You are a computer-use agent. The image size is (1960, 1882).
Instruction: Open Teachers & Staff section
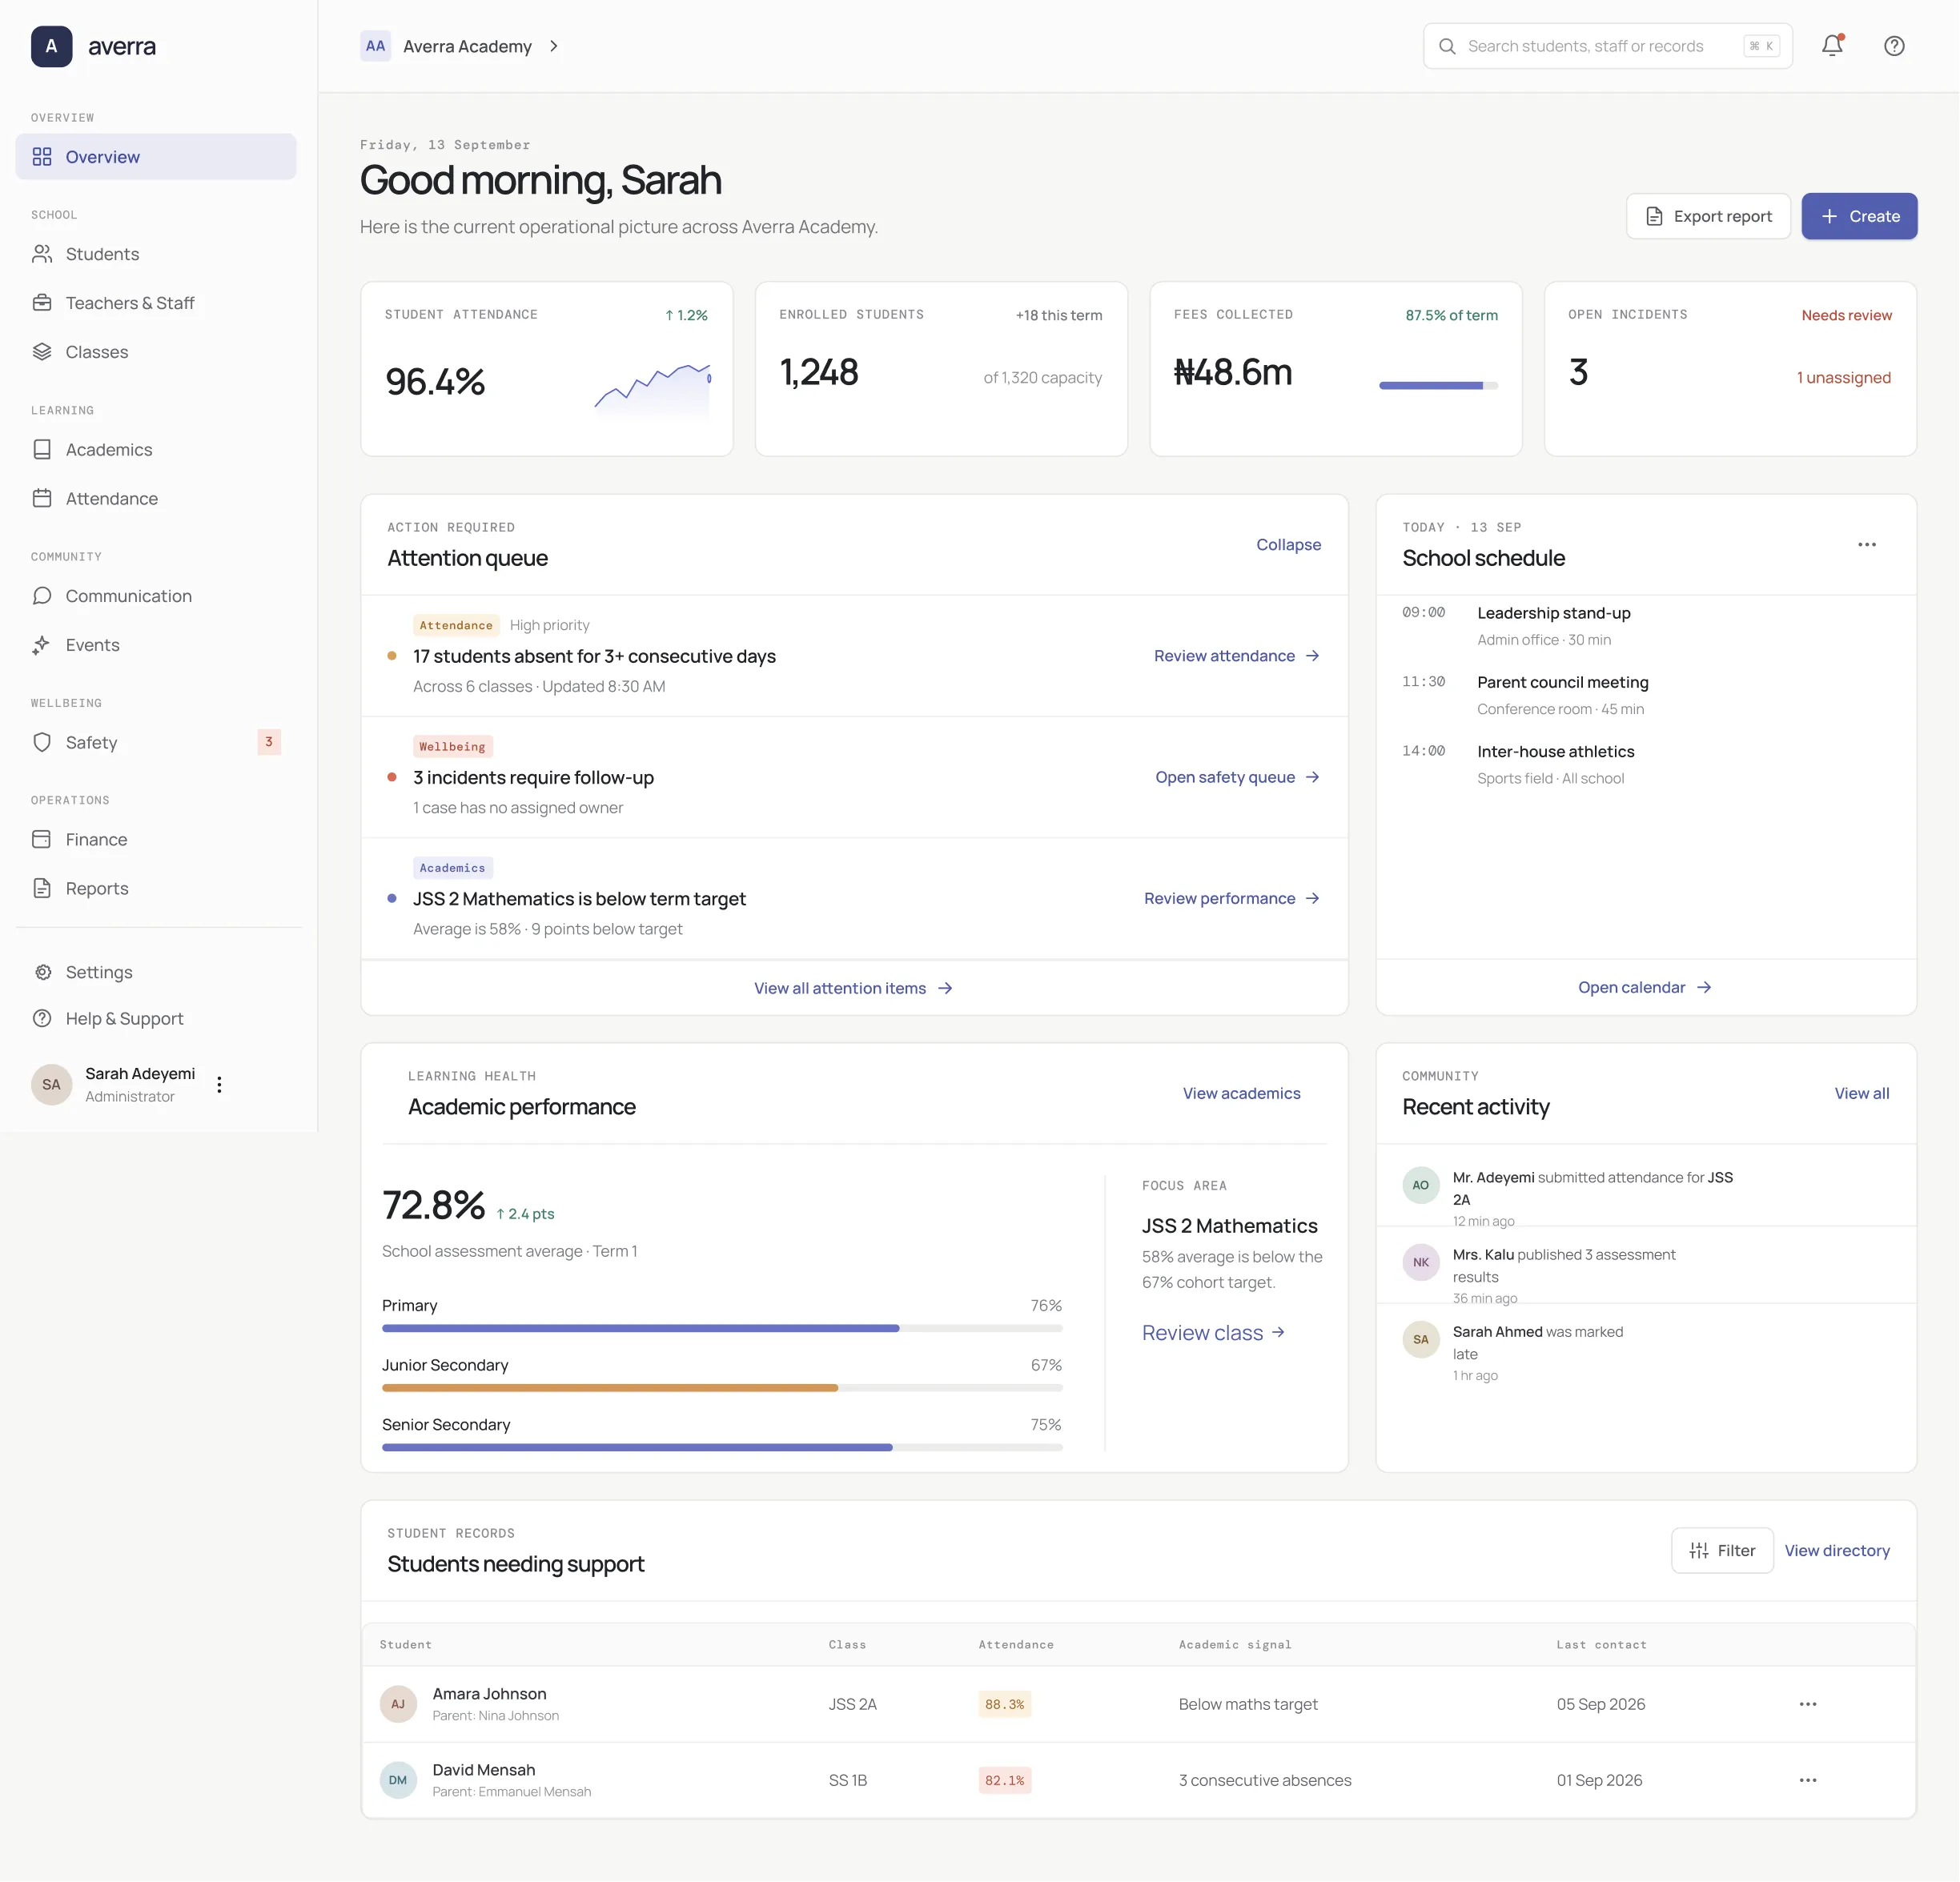(156, 303)
